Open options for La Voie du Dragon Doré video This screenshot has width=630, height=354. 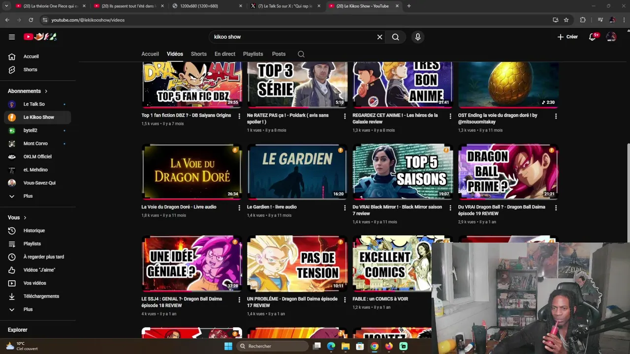coord(239,208)
